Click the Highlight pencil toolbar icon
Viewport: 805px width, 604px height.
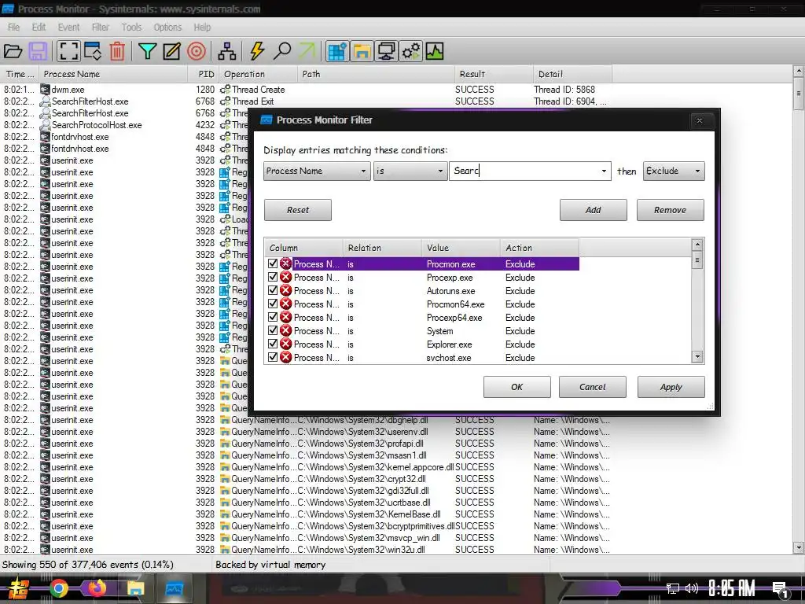click(172, 51)
